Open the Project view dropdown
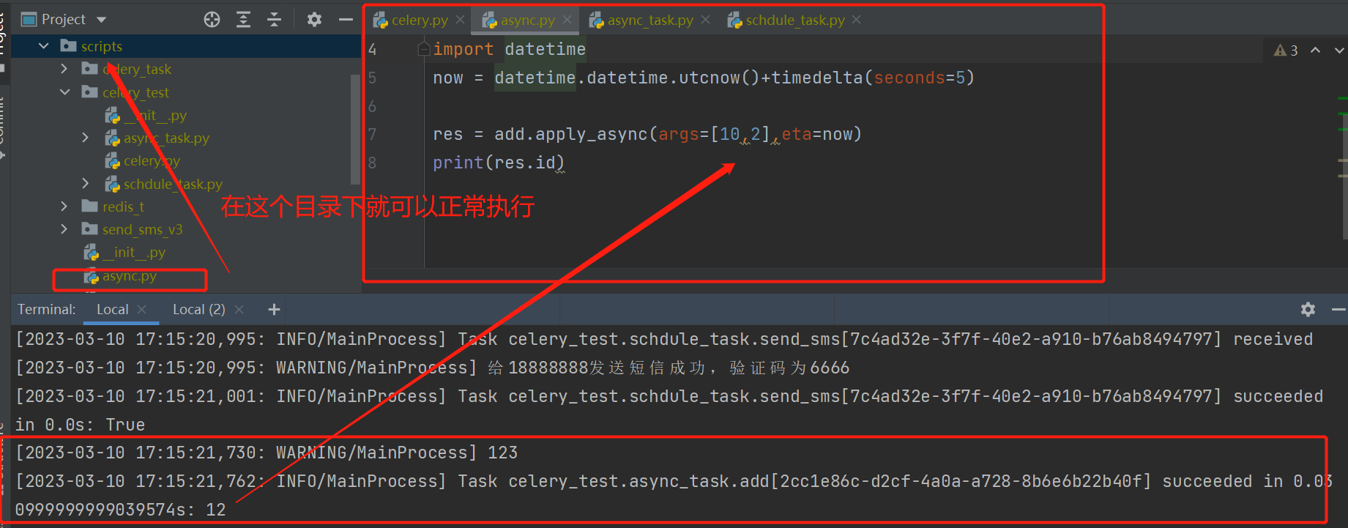 pyautogui.click(x=101, y=20)
